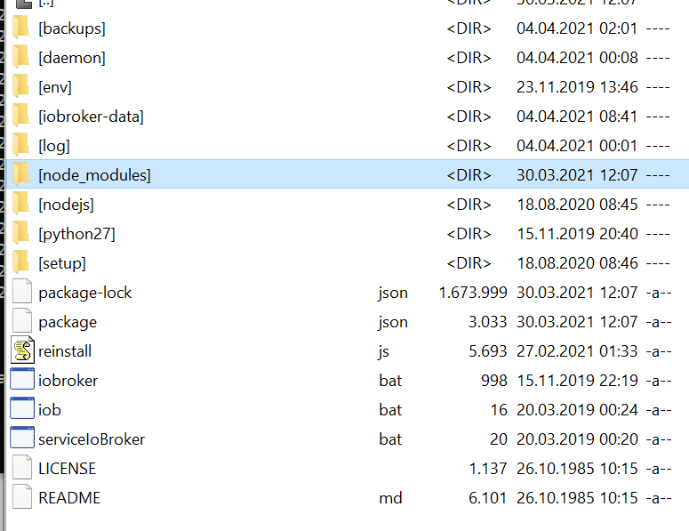Viewport: 689px width, 531px height.
Task: Click the setup folder icon
Action: click(x=20, y=263)
